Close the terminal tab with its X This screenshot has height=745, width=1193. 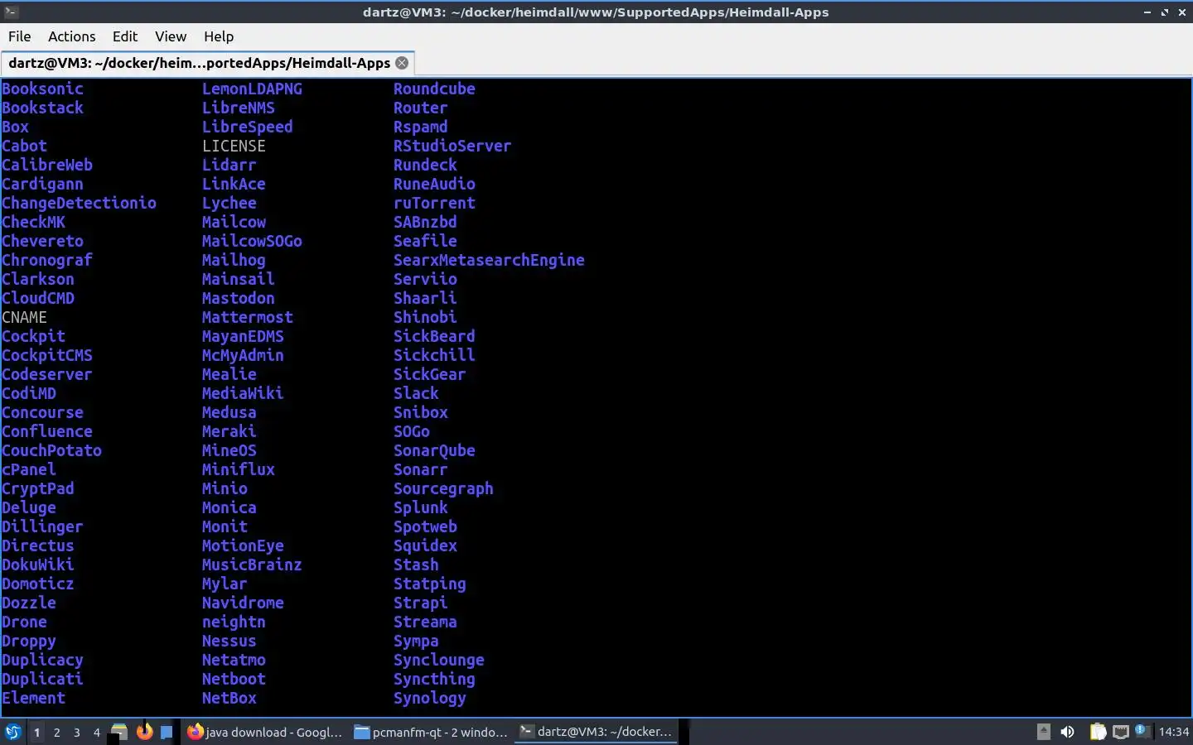click(402, 63)
